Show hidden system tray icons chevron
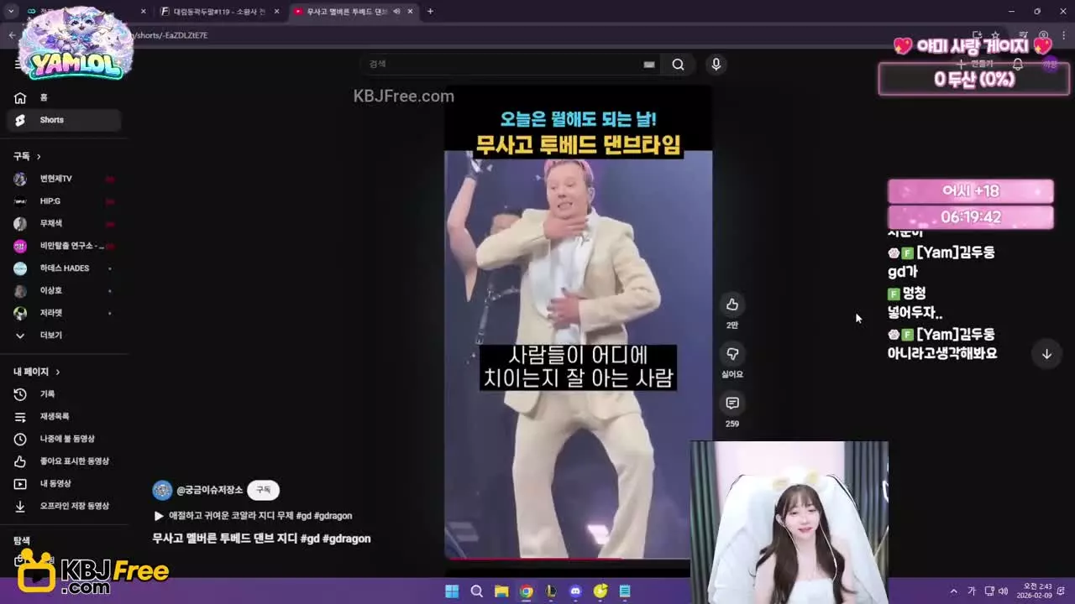Viewport: 1075px width, 604px height. tap(953, 591)
